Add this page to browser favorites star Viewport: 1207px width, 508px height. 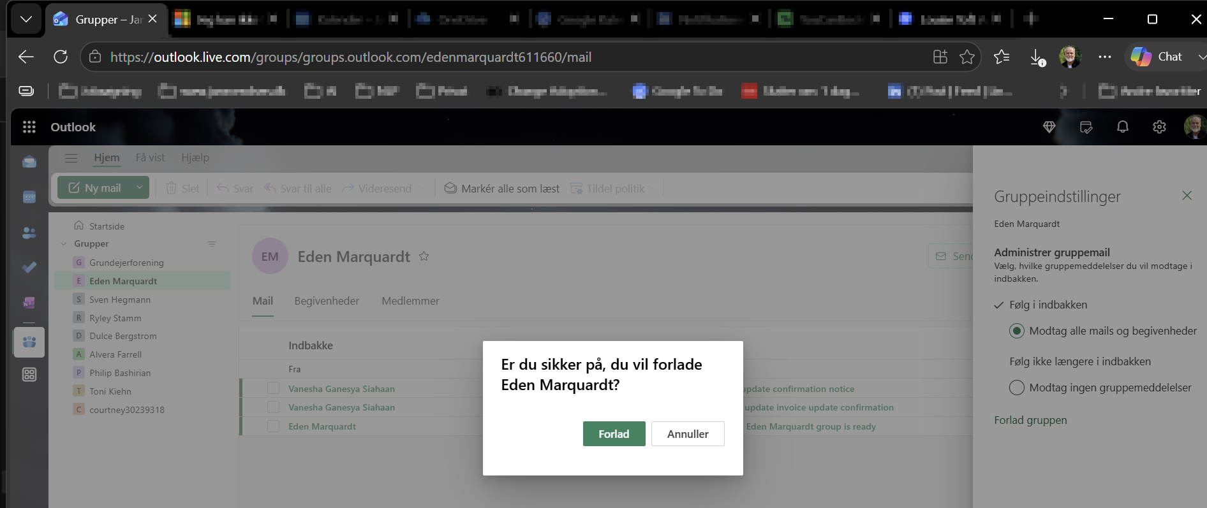click(967, 57)
